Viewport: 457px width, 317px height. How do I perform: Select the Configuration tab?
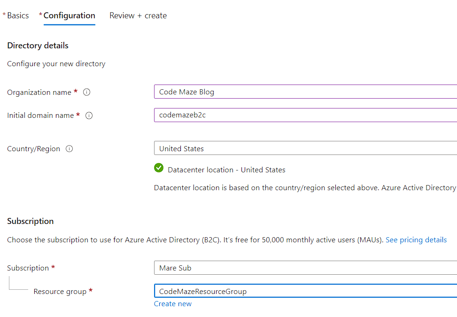[69, 15]
